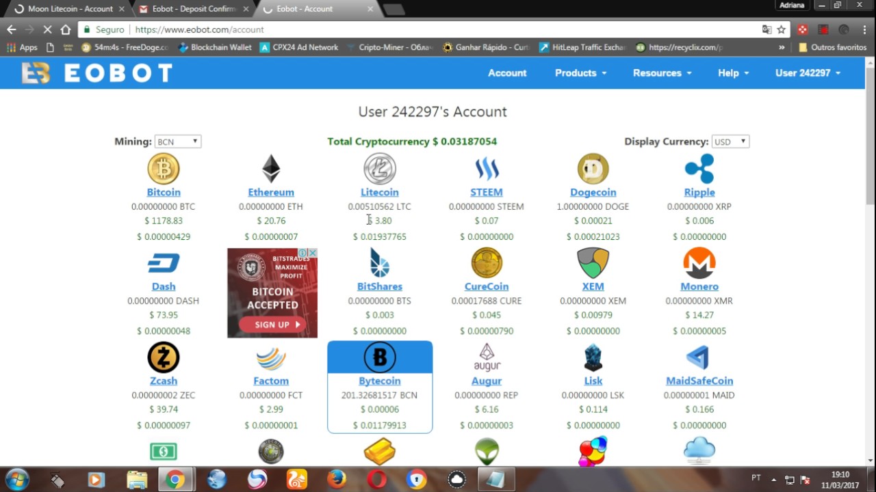Click the cloud mining icon

pos(699,451)
